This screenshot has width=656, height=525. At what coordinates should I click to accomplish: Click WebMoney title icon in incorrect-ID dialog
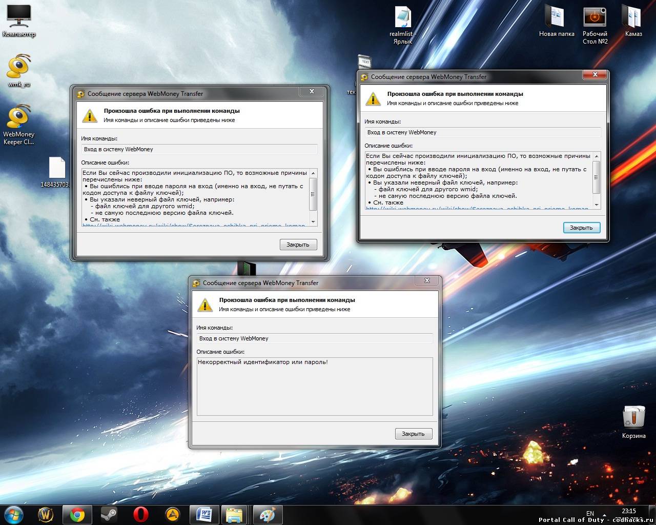[196, 283]
